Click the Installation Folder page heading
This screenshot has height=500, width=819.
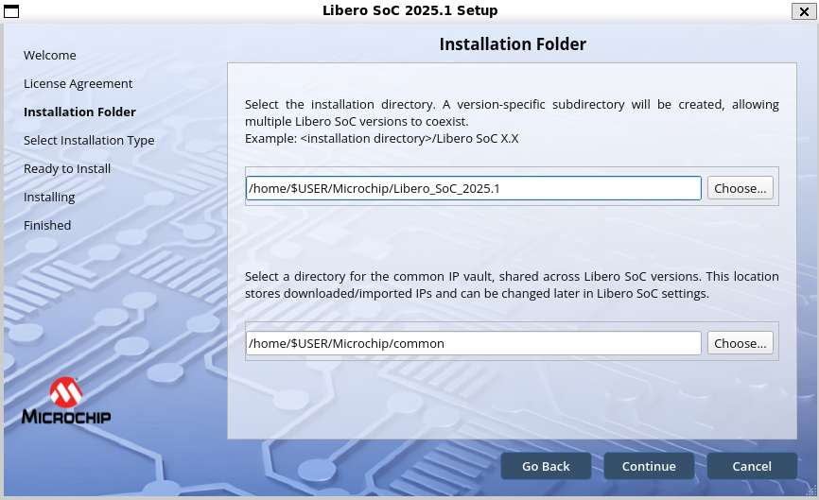[x=513, y=44]
